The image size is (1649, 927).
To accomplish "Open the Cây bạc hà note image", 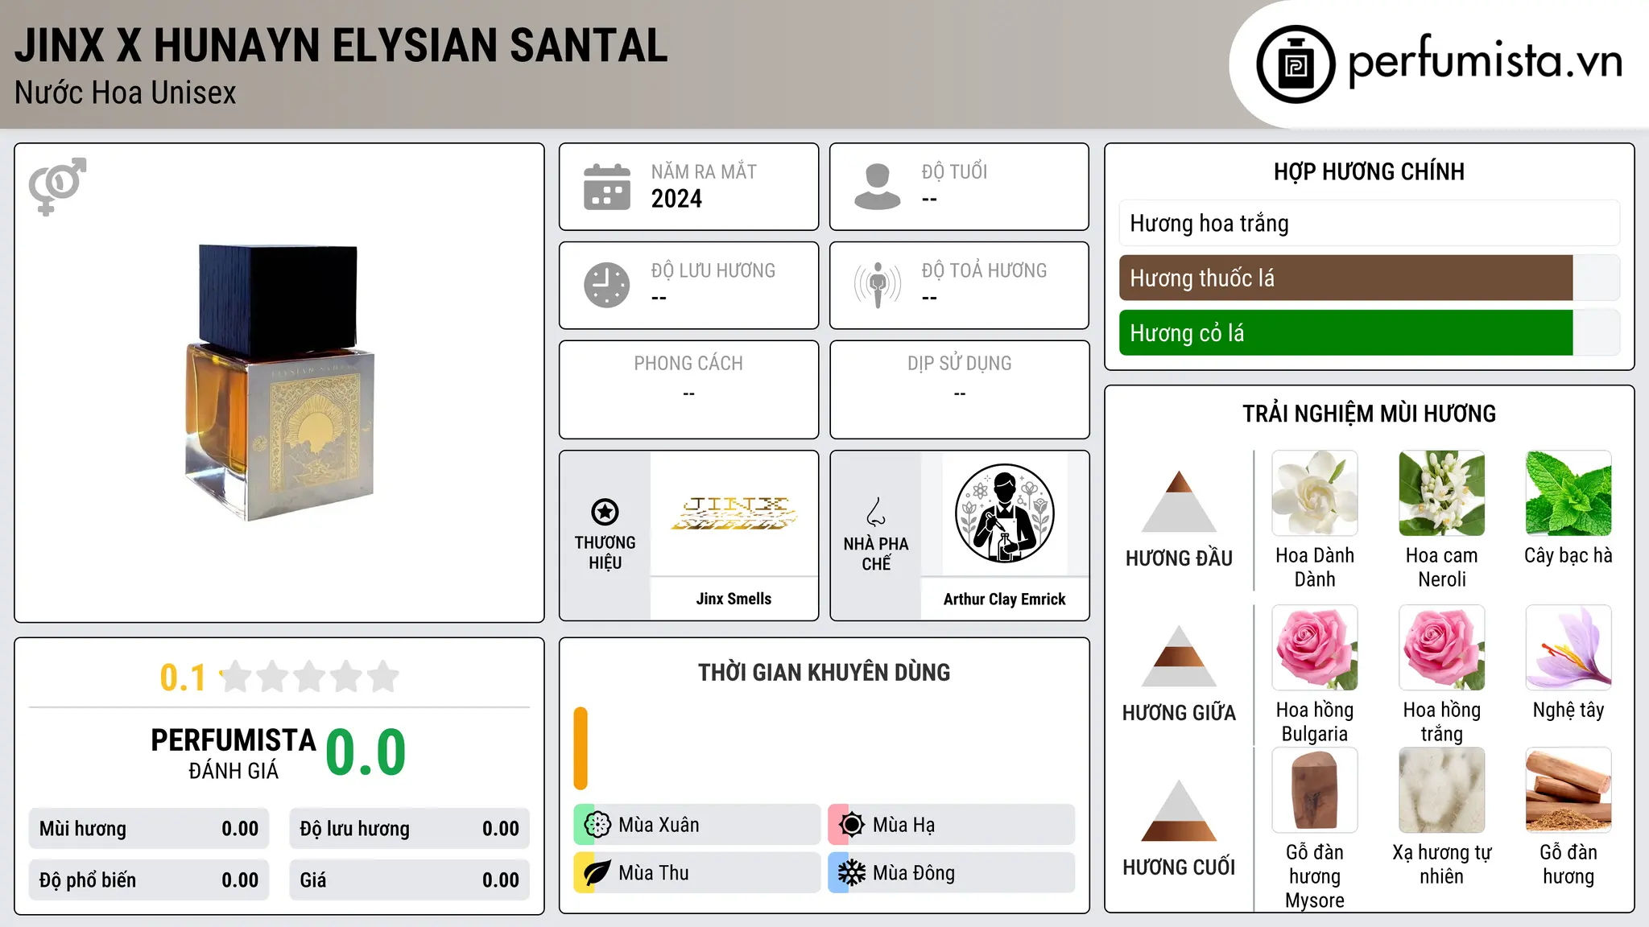I will tap(1568, 493).
